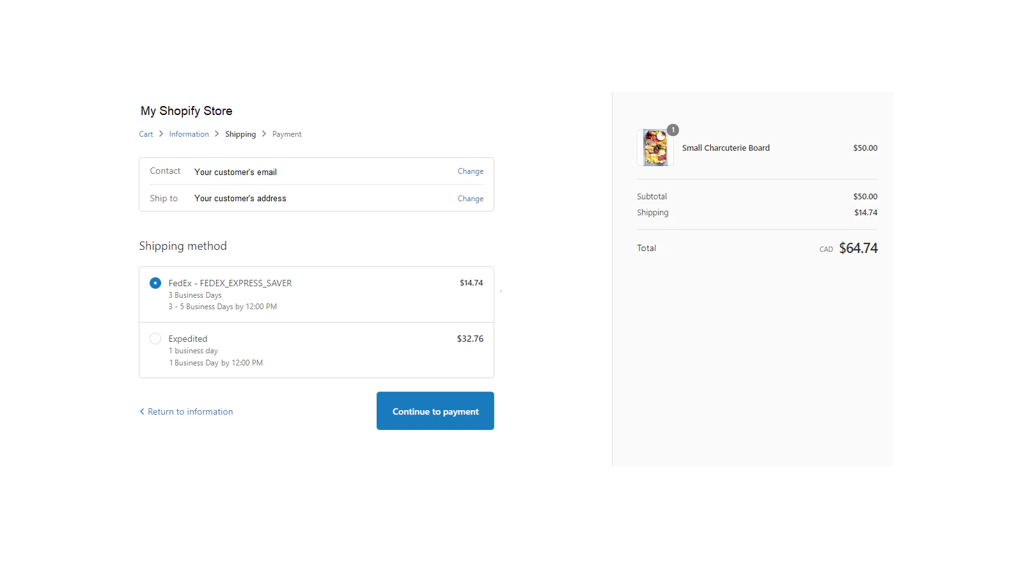This screenshot has width=1023, height=575.
Task: Change the customer's email contact
Action: 470,171
